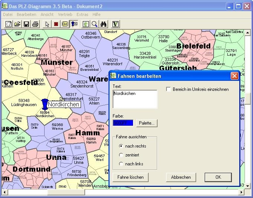Choose 'nach rechts' flag alignment option
The image size is (253, 198).
tap(121, 146)
